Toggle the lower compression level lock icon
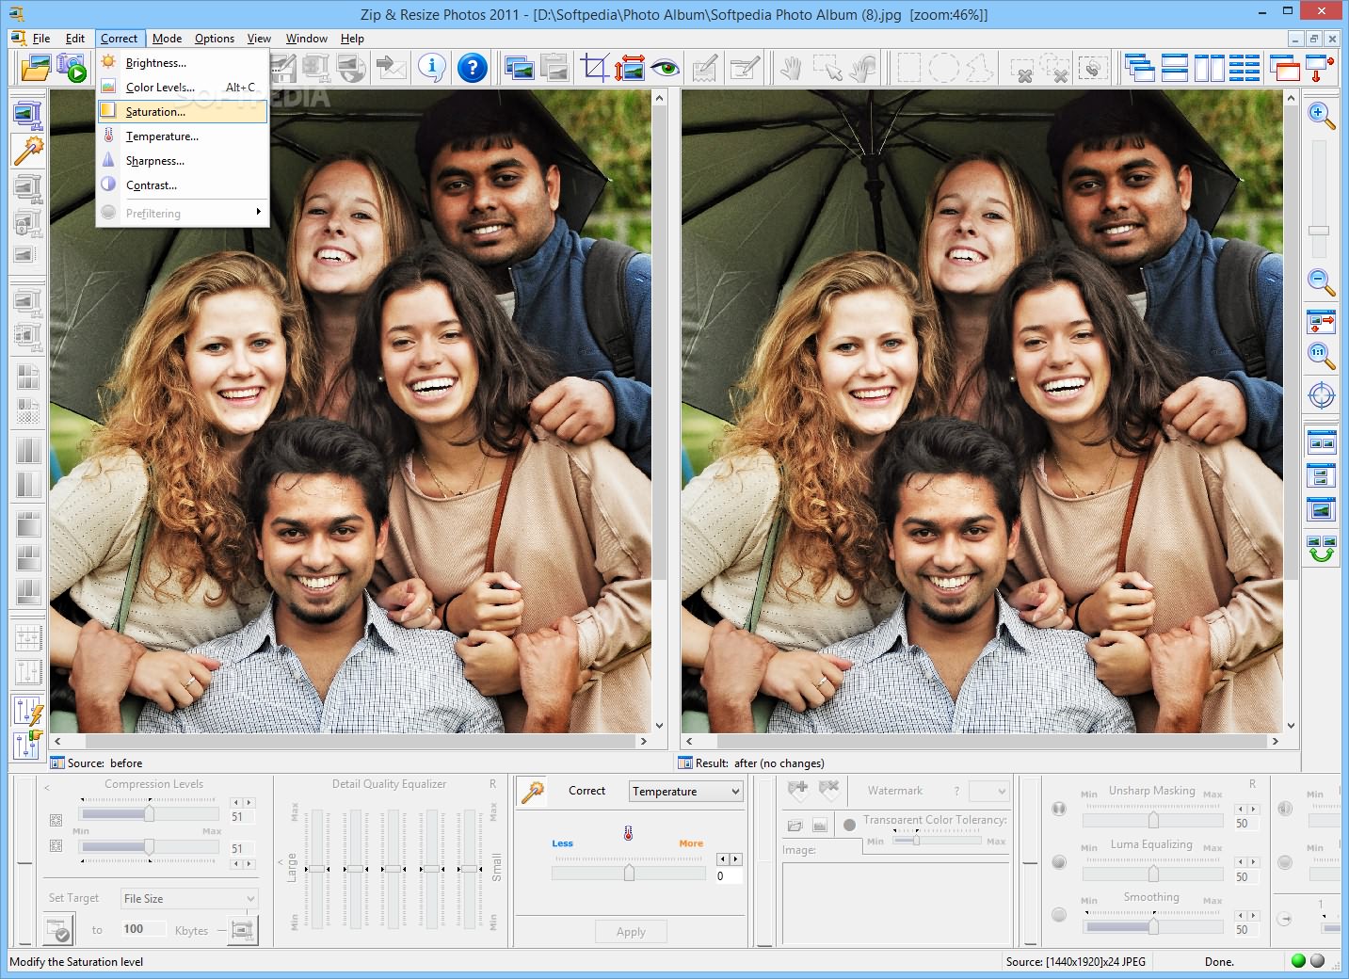Viewport: 1349px width, 979px height. coord(56,845)
